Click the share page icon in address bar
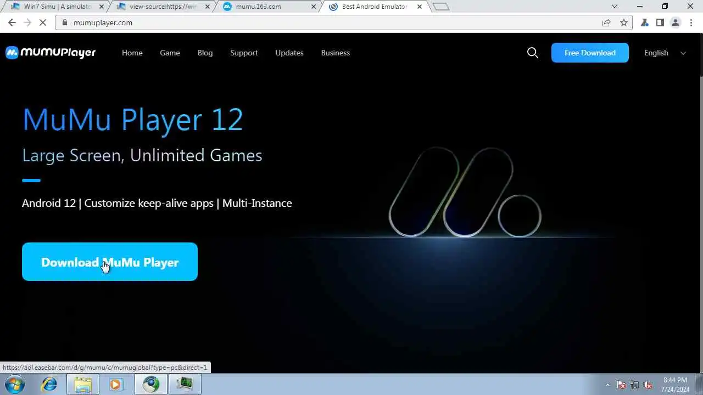The image size is (703, 395). tap(606, 22)
